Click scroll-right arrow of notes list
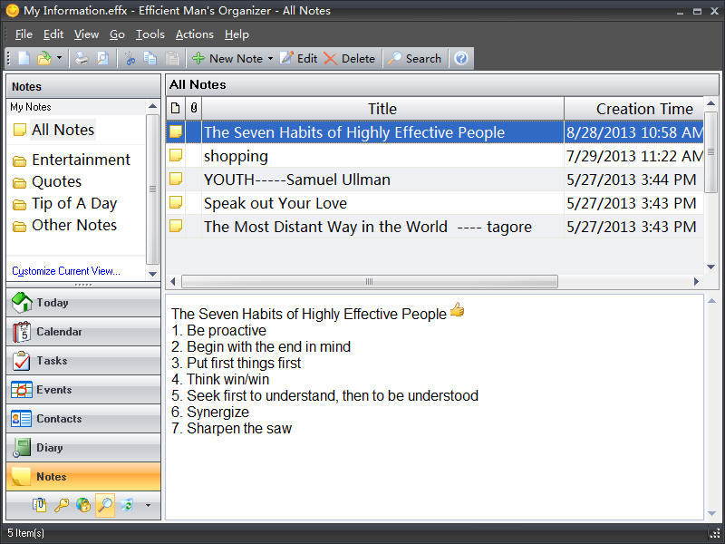This screenshot has width=725, height=544. [696, 282]
